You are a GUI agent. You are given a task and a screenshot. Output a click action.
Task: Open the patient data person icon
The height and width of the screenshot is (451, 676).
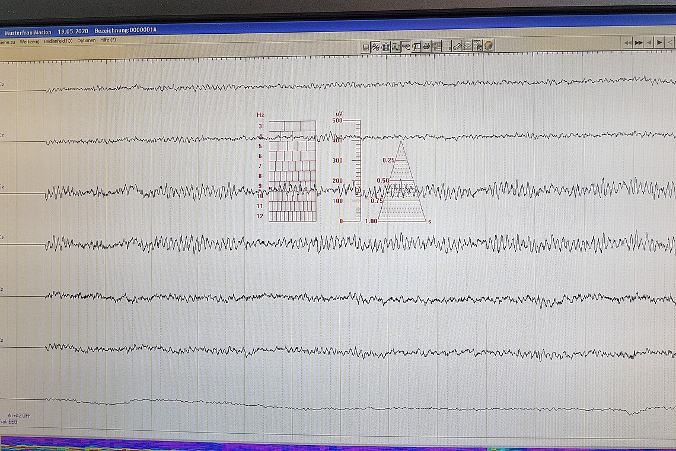(416, 47)
